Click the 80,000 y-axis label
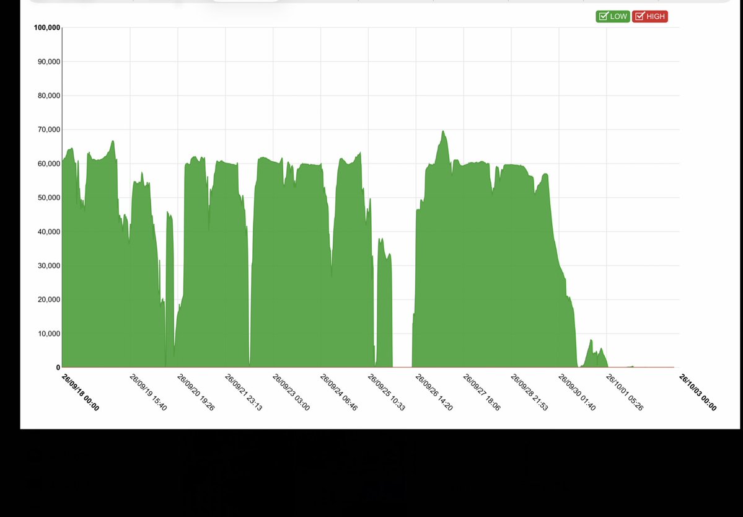The image size is (743, 517). coord(49,95)
